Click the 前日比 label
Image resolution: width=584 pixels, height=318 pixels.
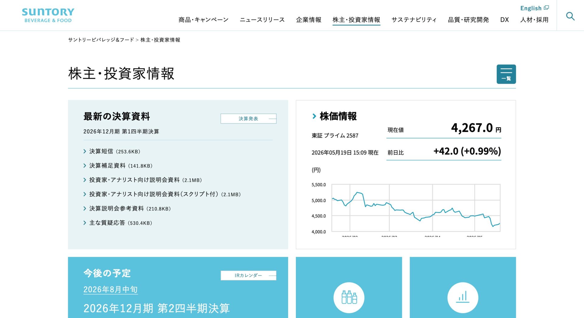click(396, 152)
